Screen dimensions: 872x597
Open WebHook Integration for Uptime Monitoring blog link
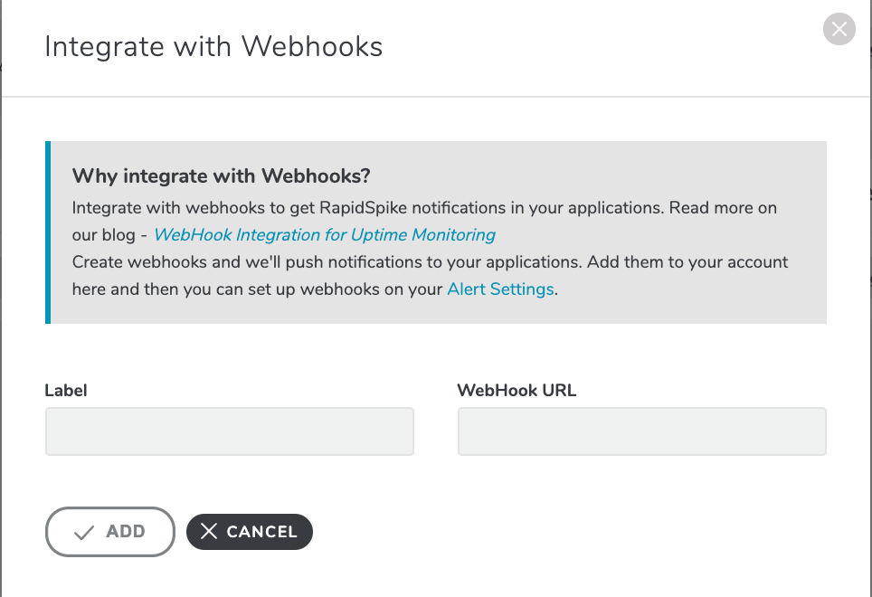pos(324,234)
